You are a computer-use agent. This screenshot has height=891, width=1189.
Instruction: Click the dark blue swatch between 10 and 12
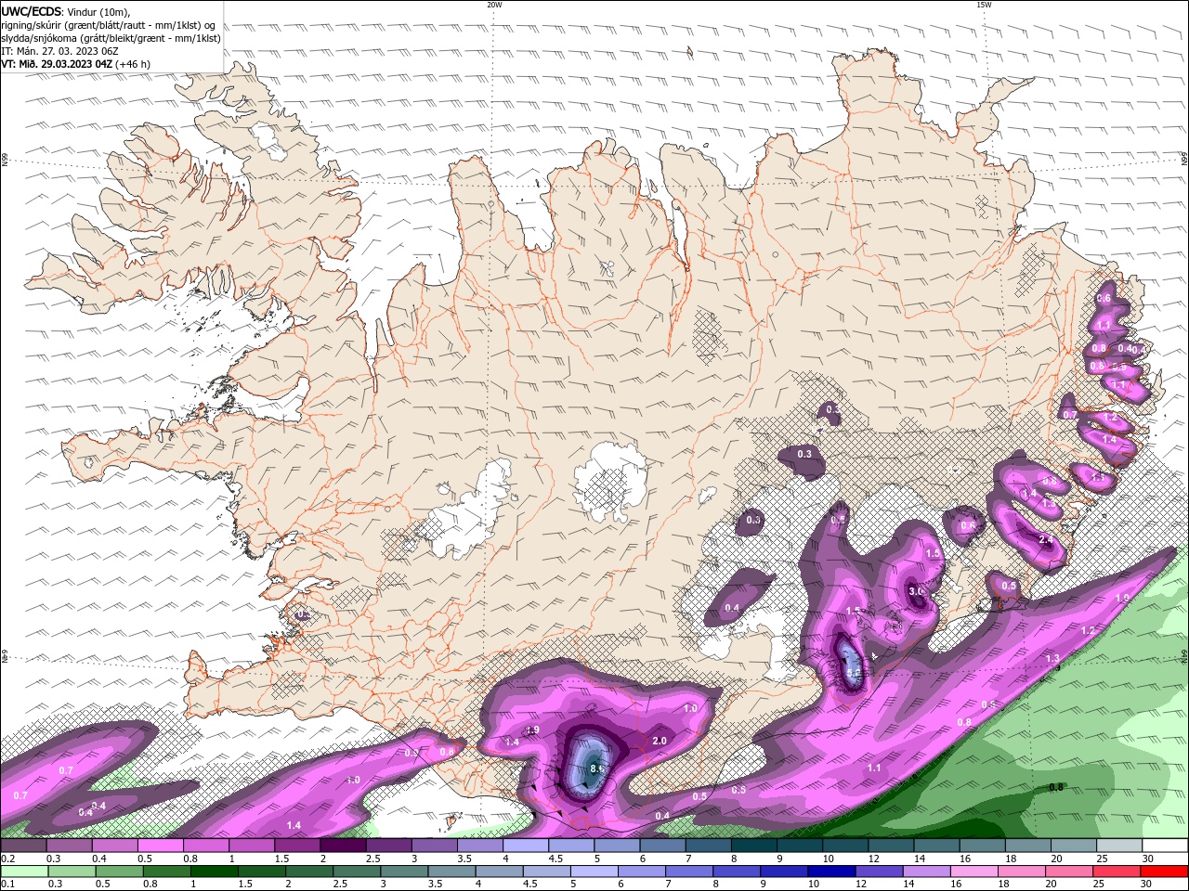click(x=830, y=872)
